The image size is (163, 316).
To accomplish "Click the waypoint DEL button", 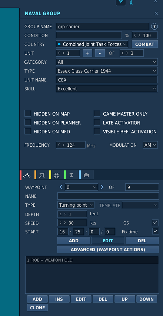I will [142, 240].
